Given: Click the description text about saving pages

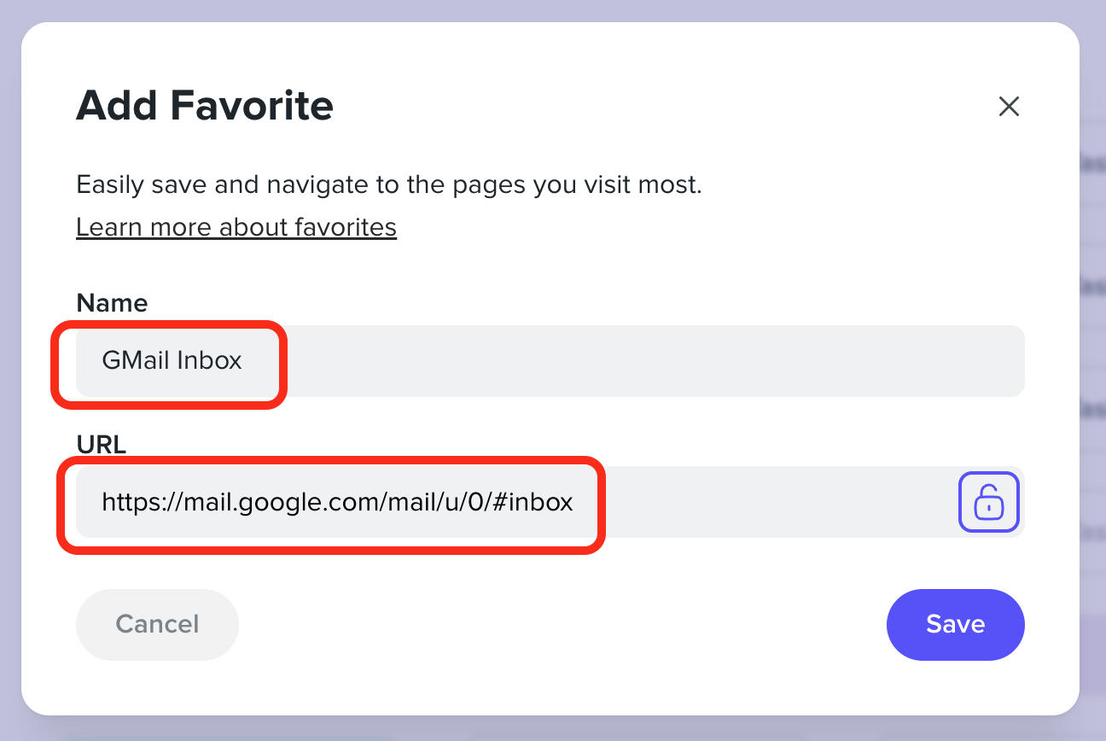Looking at the screenshot, I should 388,184.
